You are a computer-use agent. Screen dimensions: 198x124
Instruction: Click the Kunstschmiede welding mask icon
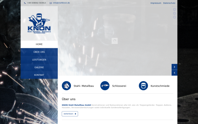(x=143, y=86)
